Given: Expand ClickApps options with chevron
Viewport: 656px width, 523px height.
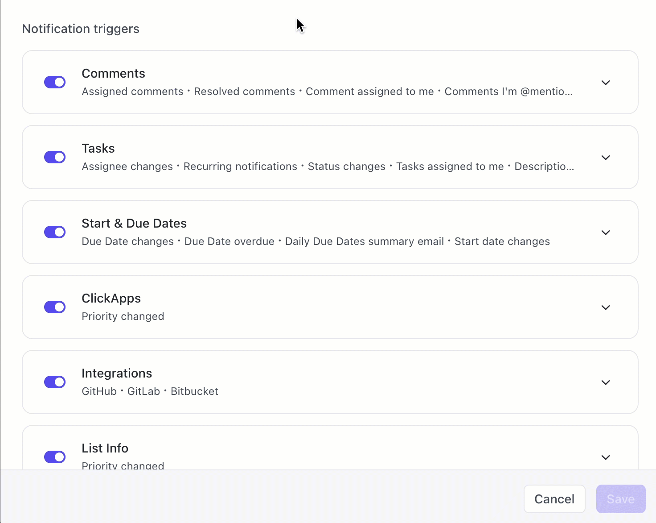Looking at the screenshot, I should 606,307.
